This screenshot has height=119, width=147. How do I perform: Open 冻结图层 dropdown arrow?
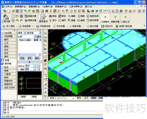click(x=33, y=27)
